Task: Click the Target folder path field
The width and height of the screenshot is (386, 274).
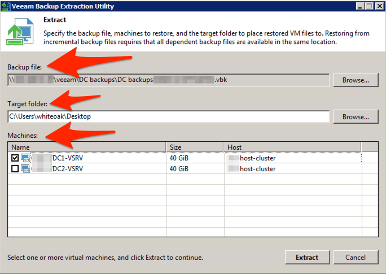Action: coord(168,117)
